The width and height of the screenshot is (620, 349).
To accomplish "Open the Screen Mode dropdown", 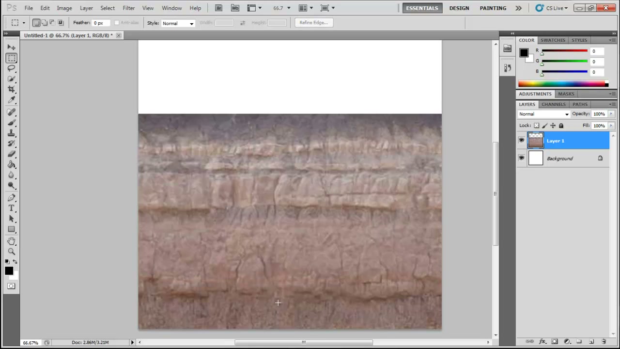I will pyautogui.click(x=328, y=8).
